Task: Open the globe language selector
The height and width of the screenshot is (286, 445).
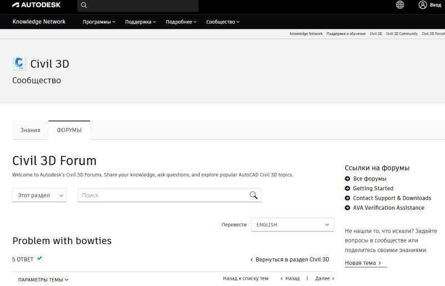Action: click(x=400, y=4)
